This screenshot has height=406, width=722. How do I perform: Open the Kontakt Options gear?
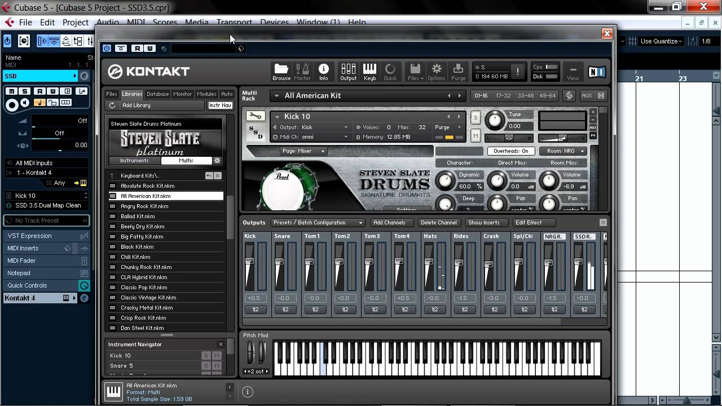coord(437,72)
